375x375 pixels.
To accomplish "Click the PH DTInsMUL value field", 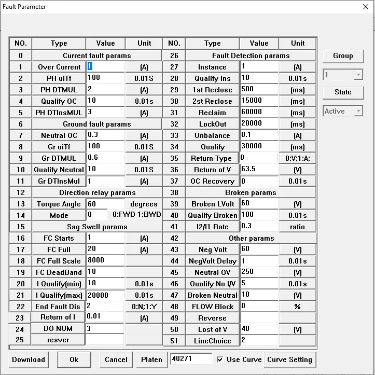I will [x=105, y=112].
